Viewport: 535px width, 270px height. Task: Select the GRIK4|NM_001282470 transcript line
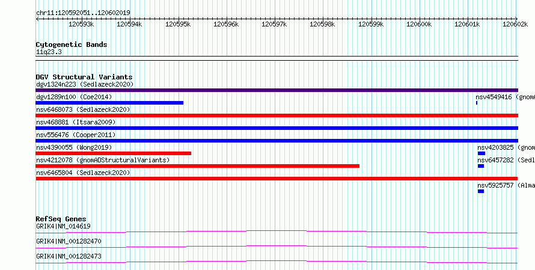coord(277,247)
